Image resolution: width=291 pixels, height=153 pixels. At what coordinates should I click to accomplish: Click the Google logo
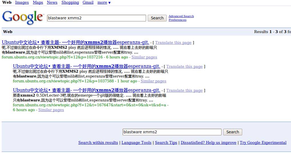[x=23, y=17]
